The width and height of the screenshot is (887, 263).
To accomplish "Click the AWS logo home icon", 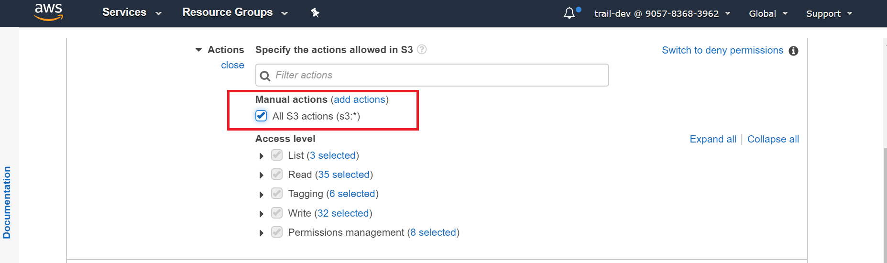I will [x=48, y=12].
